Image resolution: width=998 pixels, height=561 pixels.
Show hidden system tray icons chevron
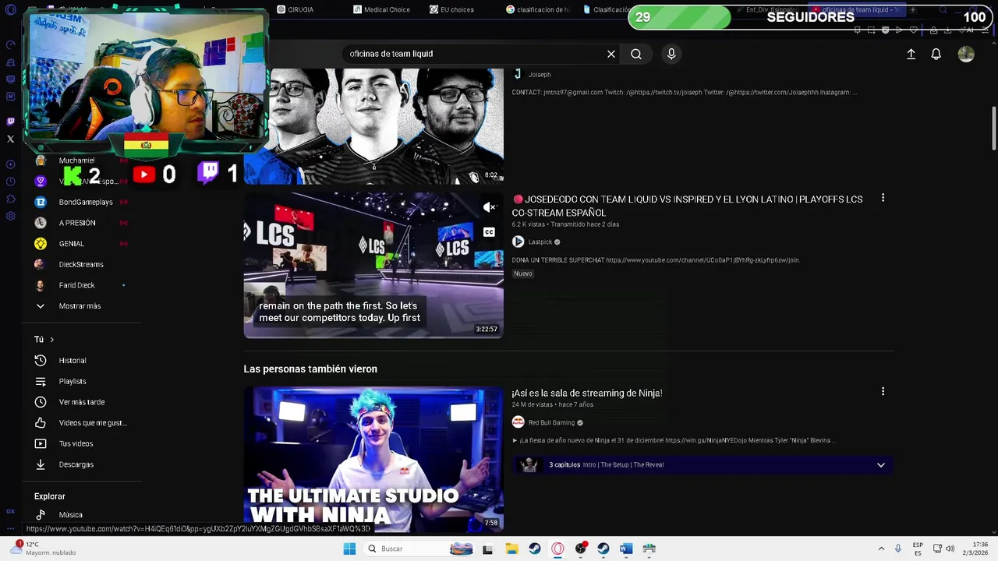(881, 549)
